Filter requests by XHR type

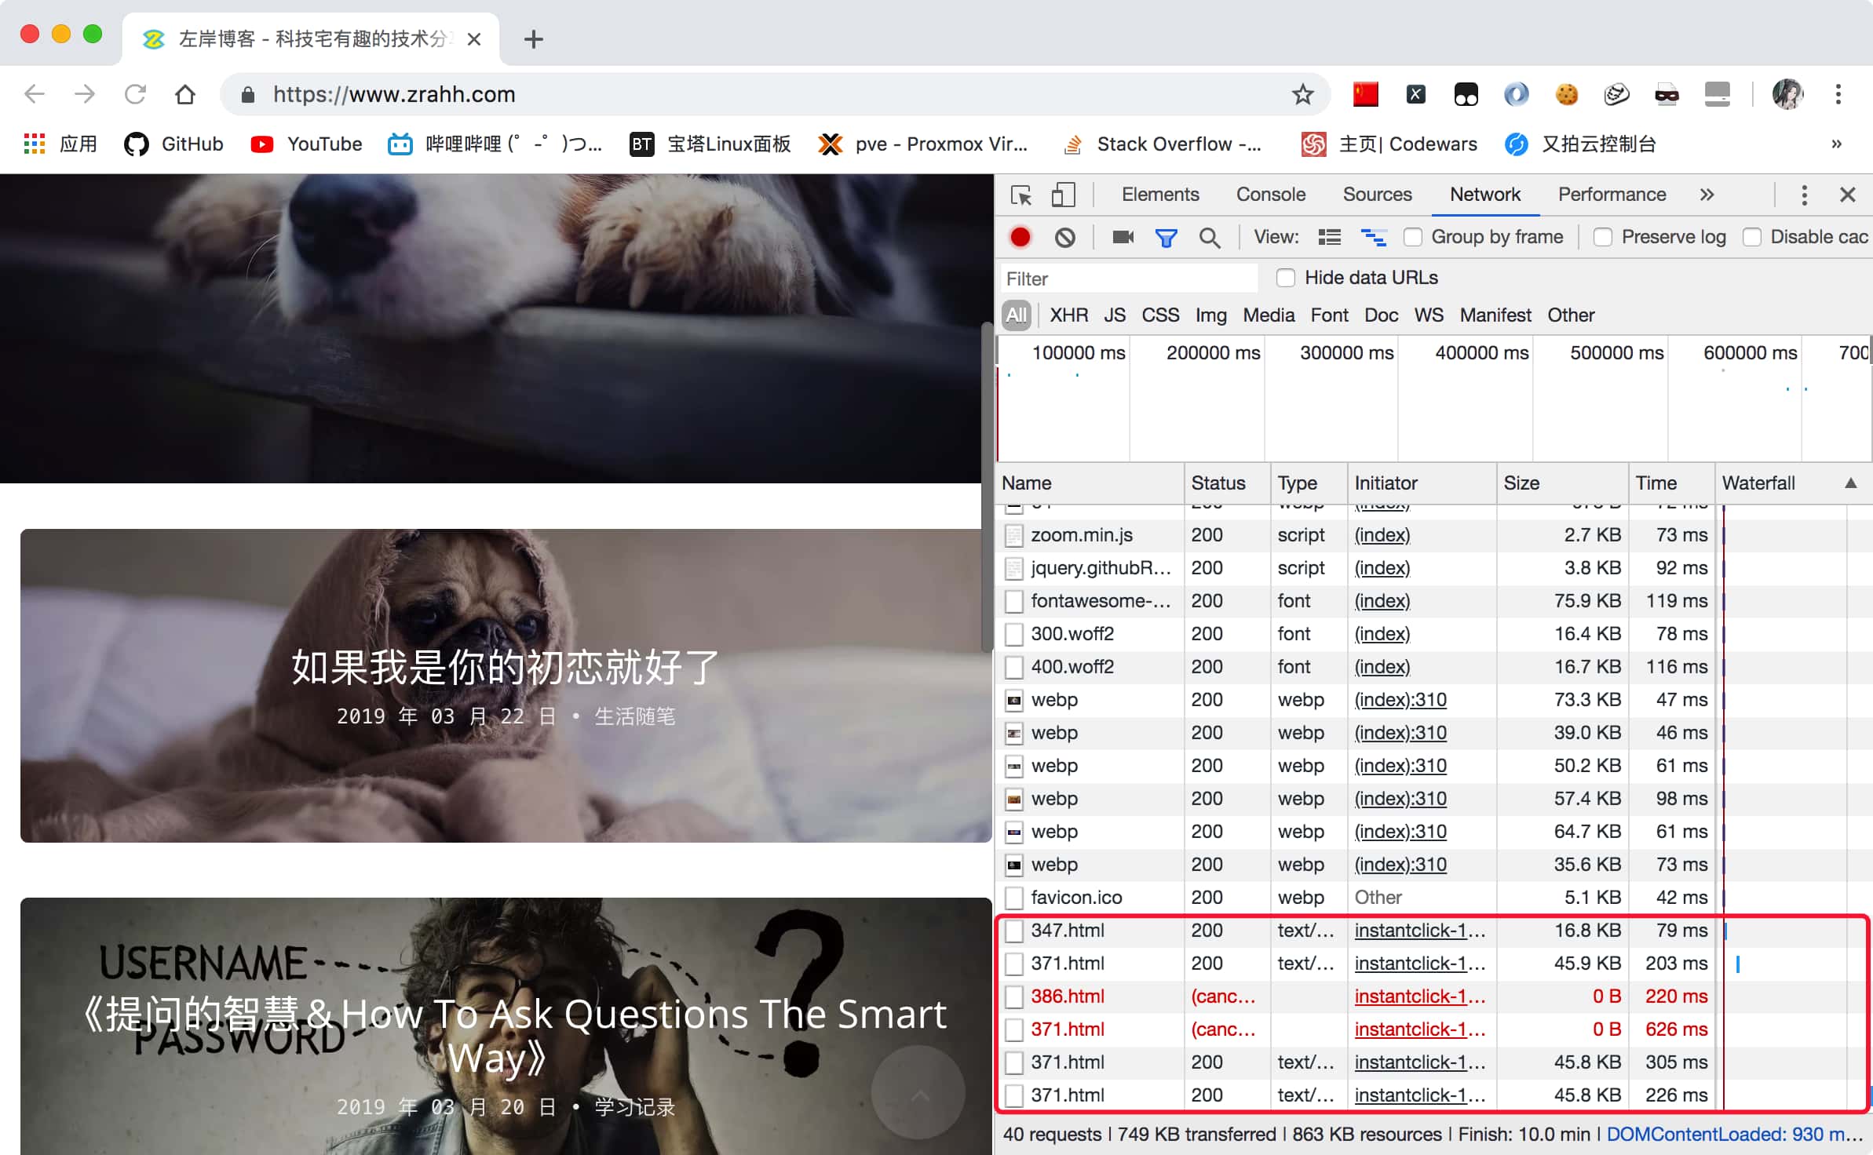click(x=1068, y=315)
